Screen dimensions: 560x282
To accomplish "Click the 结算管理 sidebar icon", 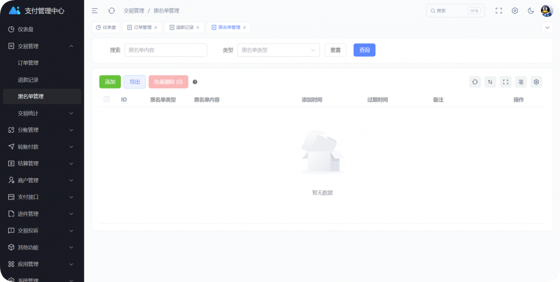I will [11, 163].
